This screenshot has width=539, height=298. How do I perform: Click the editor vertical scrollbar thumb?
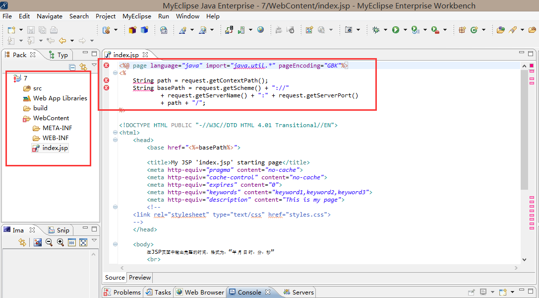524,130
